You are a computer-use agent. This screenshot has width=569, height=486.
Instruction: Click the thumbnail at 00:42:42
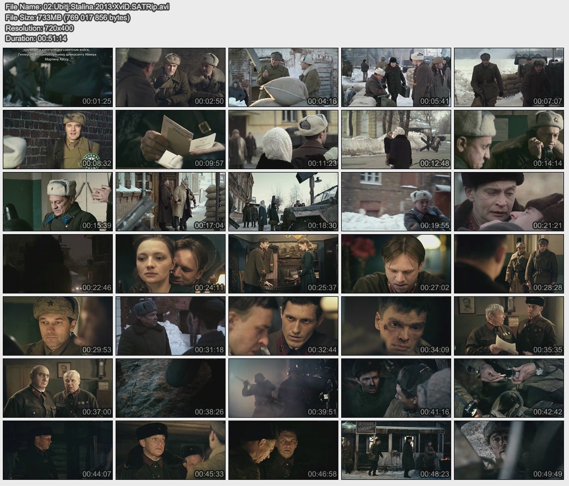click(508, 388)
